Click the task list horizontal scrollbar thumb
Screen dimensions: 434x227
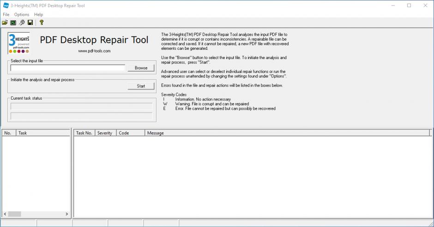[14, 214]
